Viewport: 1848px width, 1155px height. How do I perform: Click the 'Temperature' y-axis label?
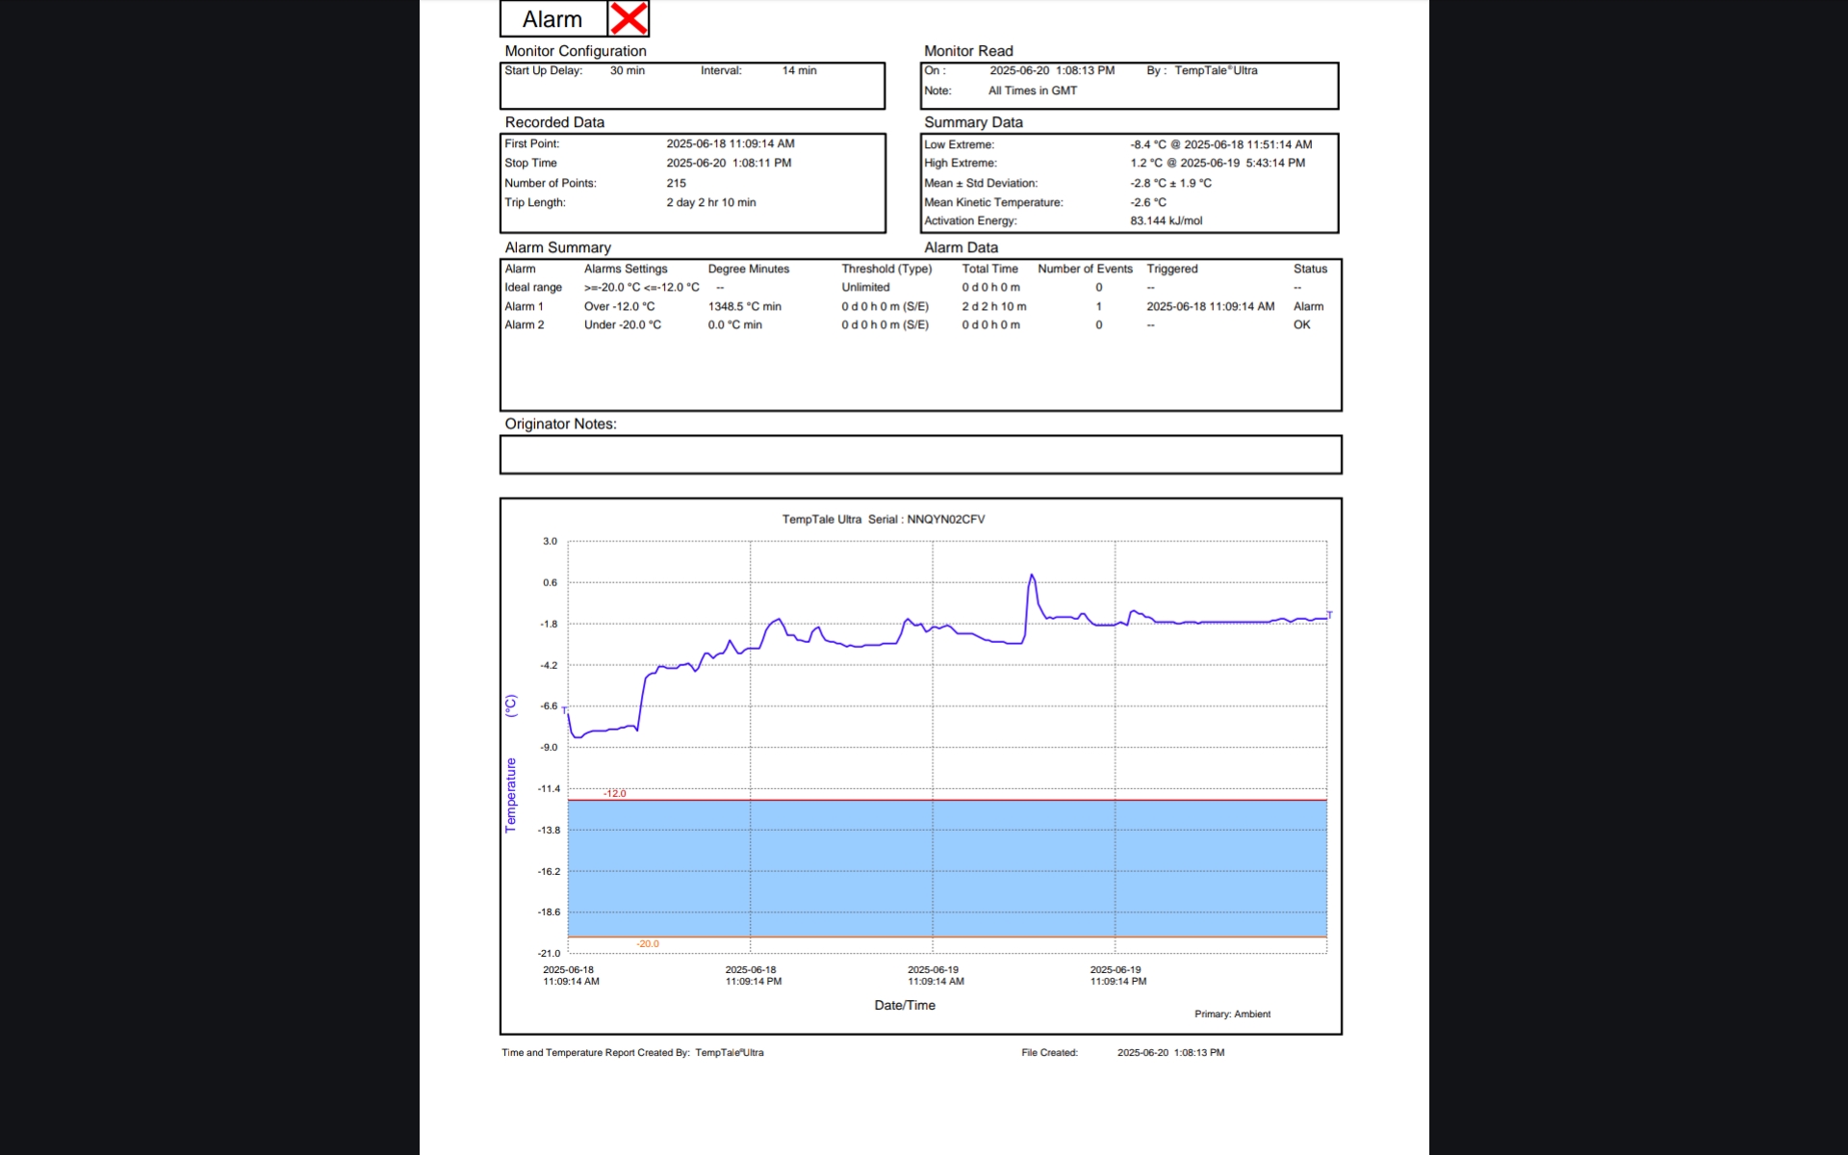pos(510,795)
